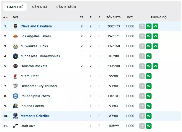
Task: Open the Utah Jazz team link
Action: pyautogui.click(x=28, y=126)
